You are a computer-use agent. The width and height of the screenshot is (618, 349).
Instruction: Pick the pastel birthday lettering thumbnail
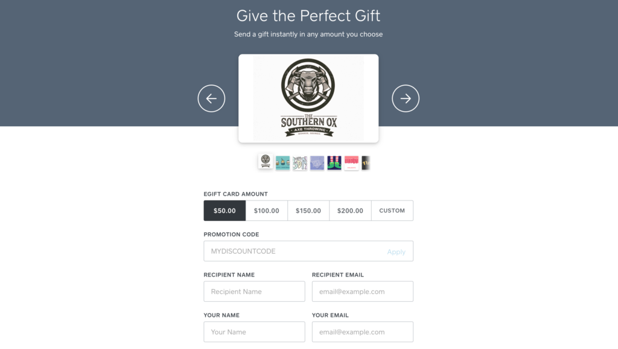300,163
